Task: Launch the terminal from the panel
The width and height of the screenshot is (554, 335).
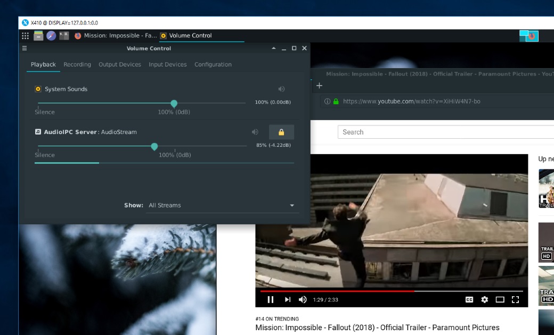Action: click(x=64, y=36)
